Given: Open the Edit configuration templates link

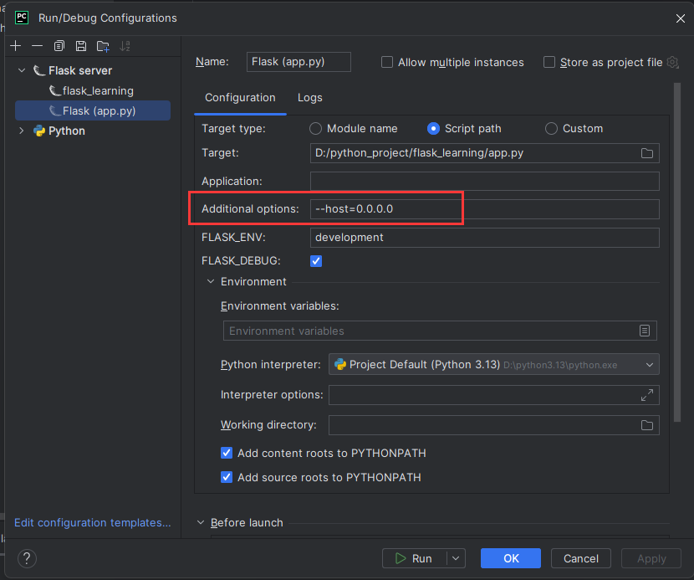Looking at the screenshot, I should 93,522.
